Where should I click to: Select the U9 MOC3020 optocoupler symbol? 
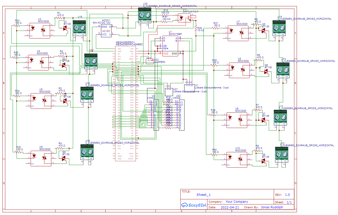click(x=237, y=120)
